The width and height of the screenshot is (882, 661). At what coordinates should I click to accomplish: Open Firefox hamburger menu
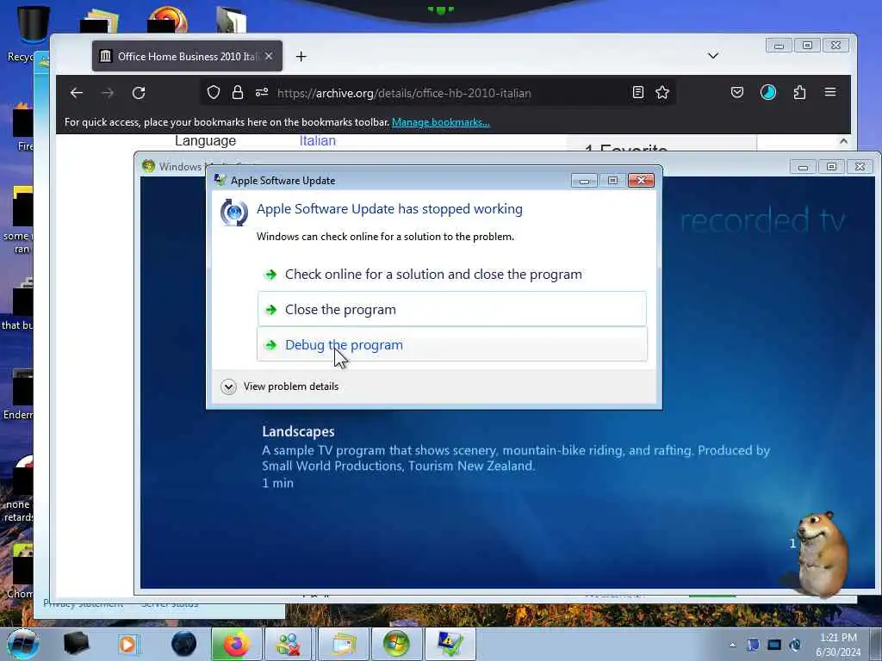[x=830, y=92]
